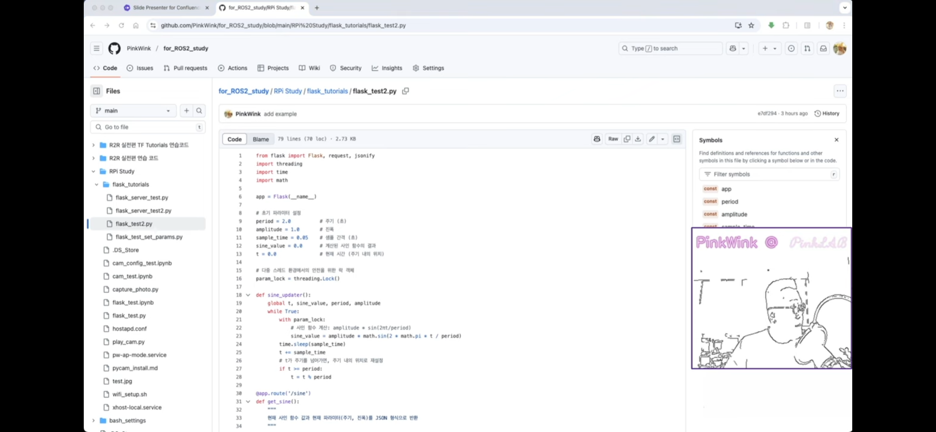
Task: Download the raw file
Action: click(x=638, y=139)
